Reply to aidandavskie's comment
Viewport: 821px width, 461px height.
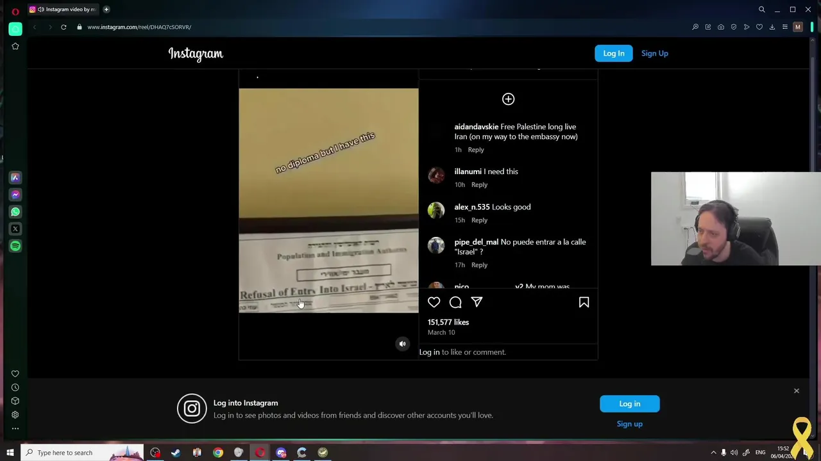point(476,150)
